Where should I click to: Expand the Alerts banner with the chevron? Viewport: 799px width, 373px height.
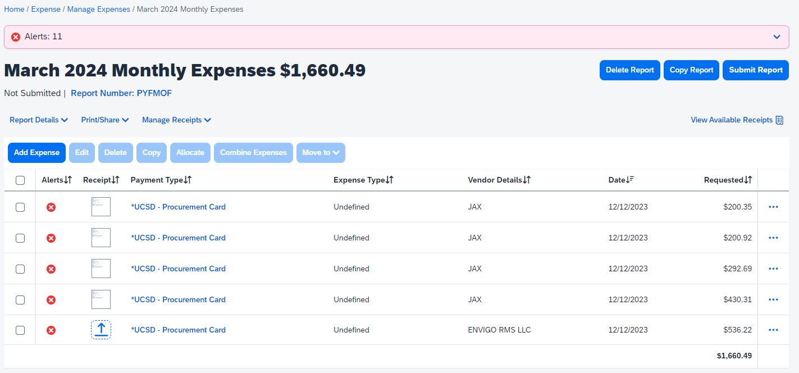coord(777,37)
